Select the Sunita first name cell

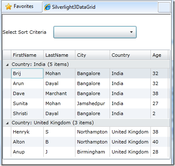coord(27,103)
